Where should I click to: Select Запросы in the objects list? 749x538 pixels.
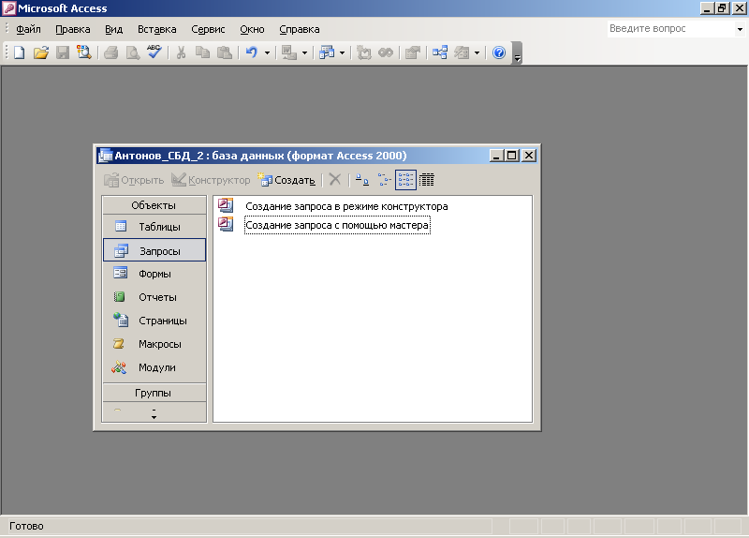pos(154,250)
